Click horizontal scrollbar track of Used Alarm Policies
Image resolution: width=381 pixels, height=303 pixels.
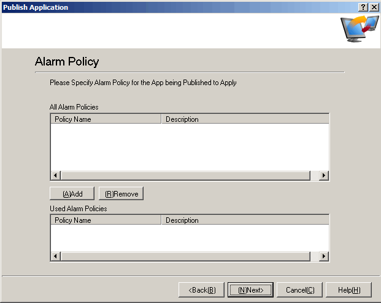click(184, 256)
